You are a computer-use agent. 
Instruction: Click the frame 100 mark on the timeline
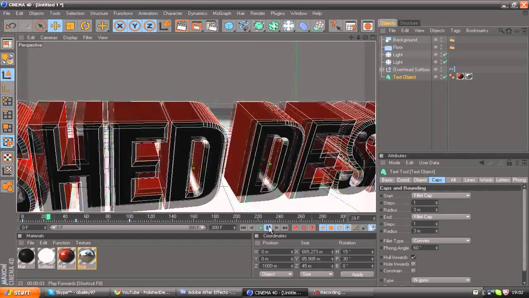point(129,217)
